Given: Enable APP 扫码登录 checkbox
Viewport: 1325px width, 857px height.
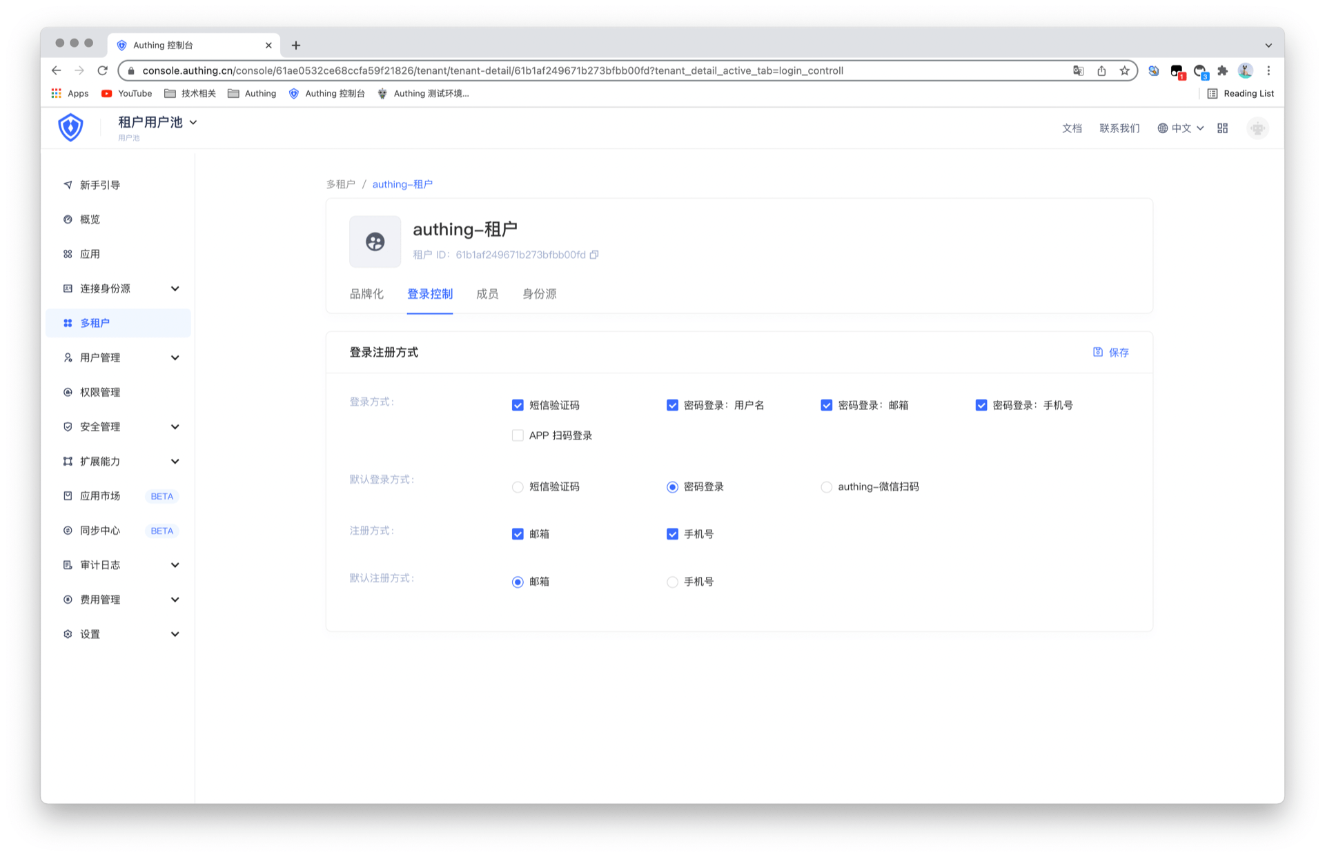Looking at the screenshot, I should (518, 435).
